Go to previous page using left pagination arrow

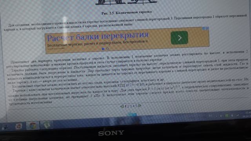click(x=122, y=106)
